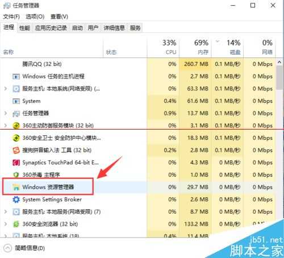This screenshot has width=284, height=258.
Task: Click the sort arrow above the 磁盘 column
Action: 218,41
